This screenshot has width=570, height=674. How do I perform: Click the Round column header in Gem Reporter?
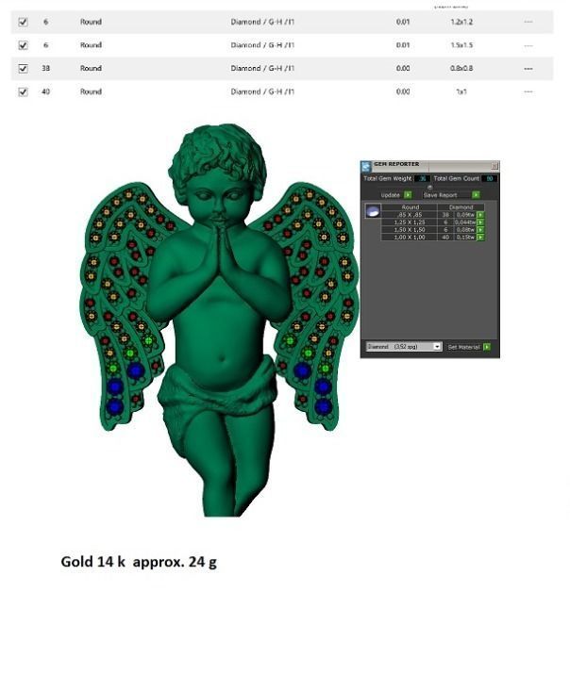(x=410, y=207)
